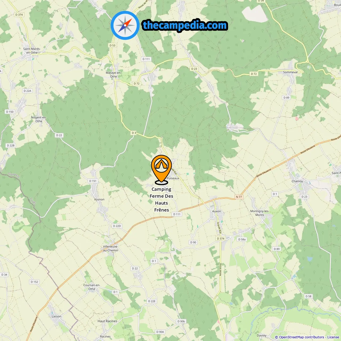This screenshot has height=341, width=341.
Task: Click the Coursan-en-Othe village label
Action: tap(92, 287)
